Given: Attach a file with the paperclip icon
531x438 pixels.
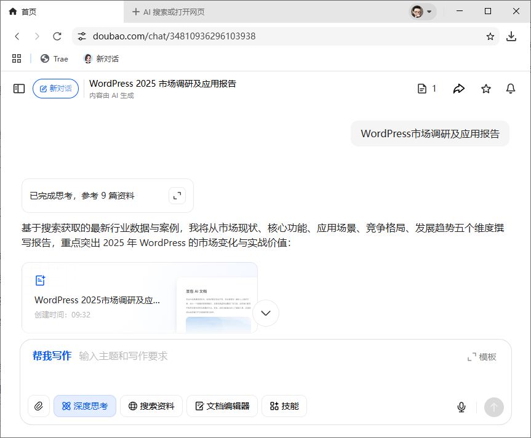Looking at the screenshot, I should [x=38, y=406].
